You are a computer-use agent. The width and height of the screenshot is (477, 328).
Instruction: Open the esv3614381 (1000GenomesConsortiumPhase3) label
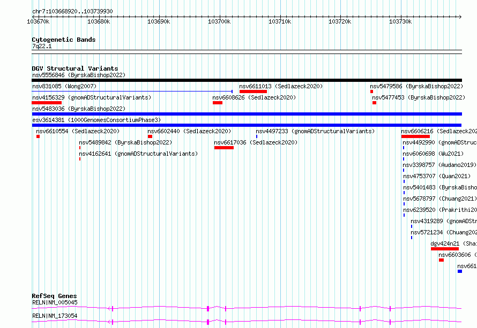96,120
